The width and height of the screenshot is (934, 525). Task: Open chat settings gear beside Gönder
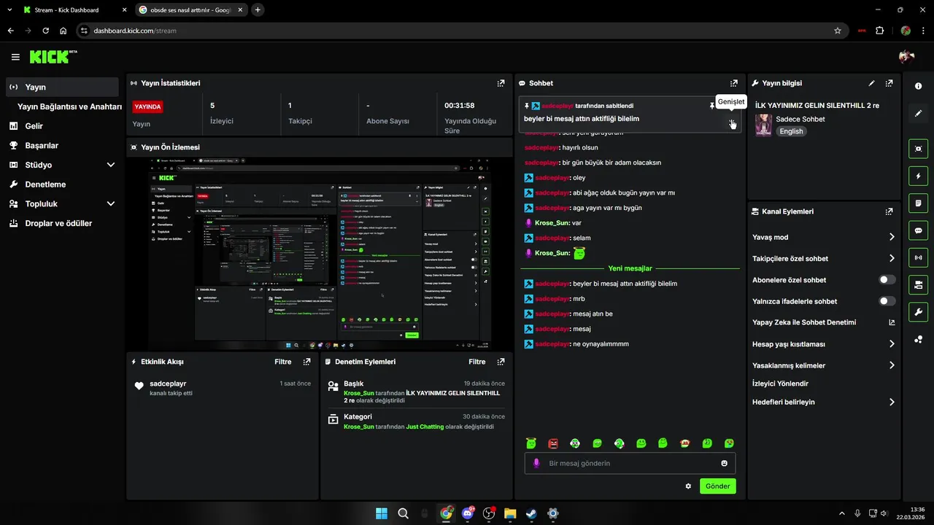pos(688,486)
